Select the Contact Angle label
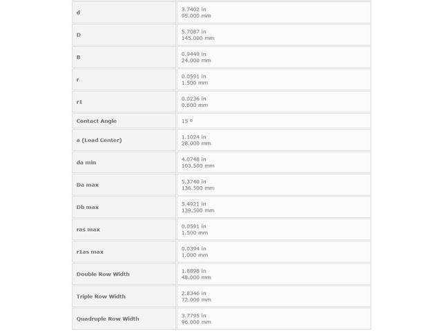This screenshot has width=442, height=331. 97,121
